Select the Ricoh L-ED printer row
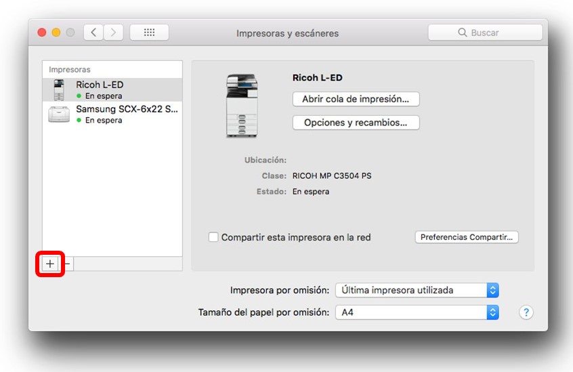Viewport: 573px width, 372px height. pos(112,89)
